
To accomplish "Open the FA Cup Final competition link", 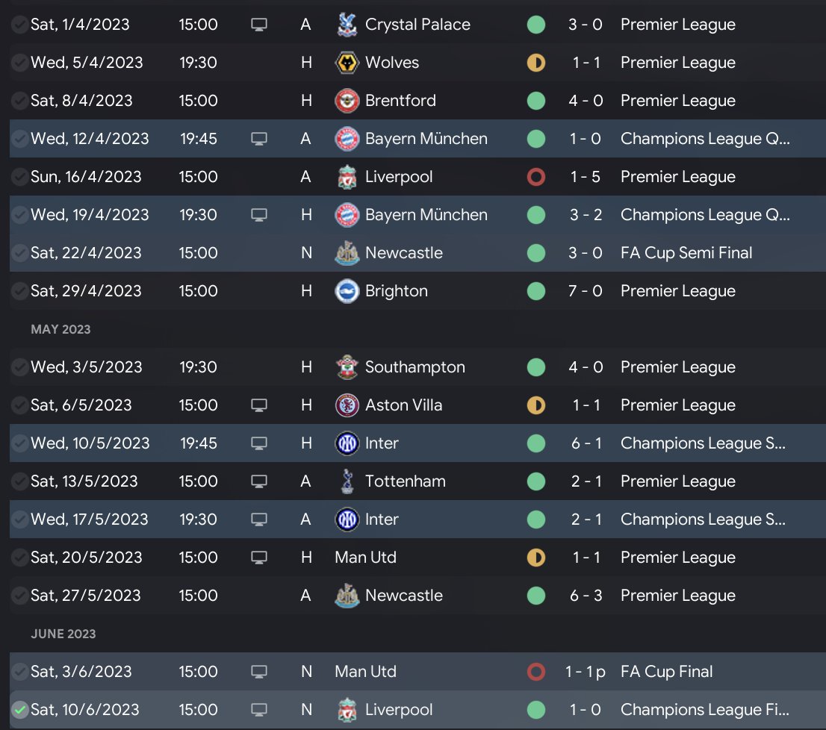I will [666, 672].
